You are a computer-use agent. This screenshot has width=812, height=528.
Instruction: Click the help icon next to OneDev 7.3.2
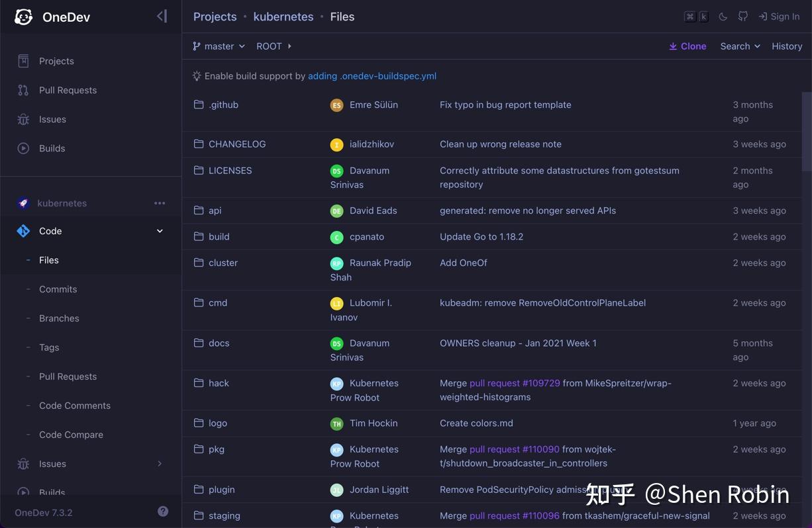[163, 511]
